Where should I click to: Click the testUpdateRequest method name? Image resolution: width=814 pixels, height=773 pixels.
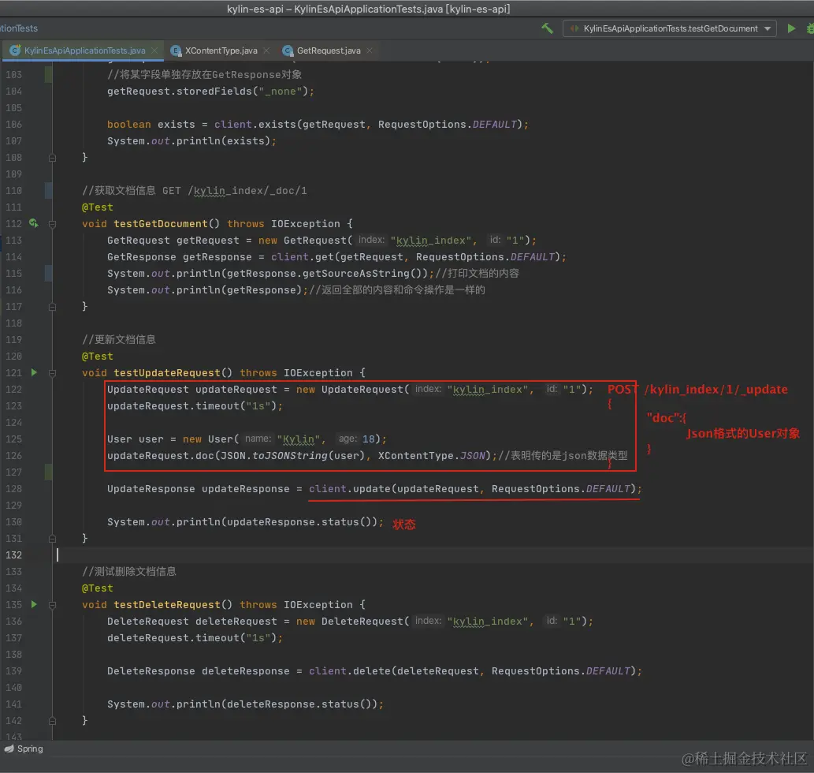167,373
